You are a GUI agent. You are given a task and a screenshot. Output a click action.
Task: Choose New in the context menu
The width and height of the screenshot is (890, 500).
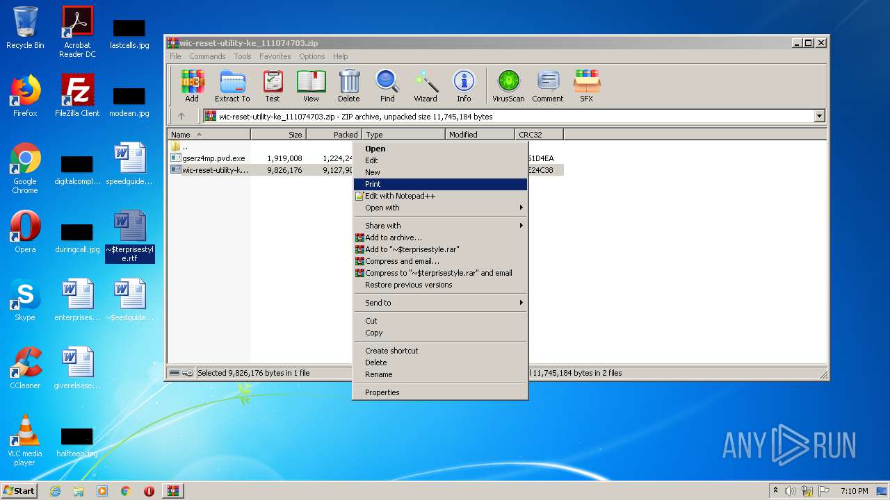440,172
